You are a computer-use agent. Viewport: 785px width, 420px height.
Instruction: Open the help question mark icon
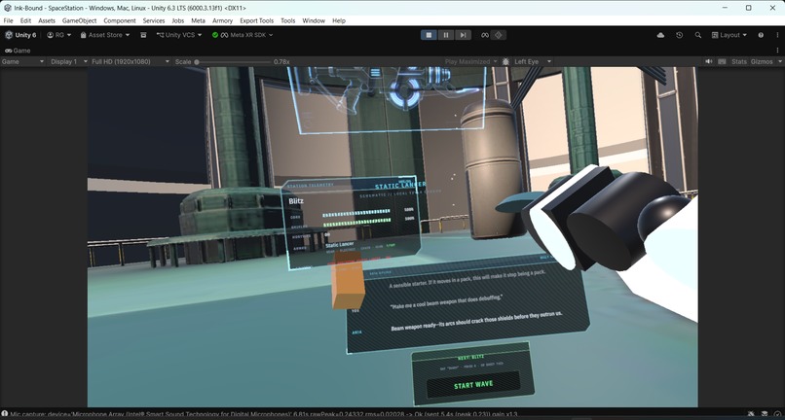(761, 35)
